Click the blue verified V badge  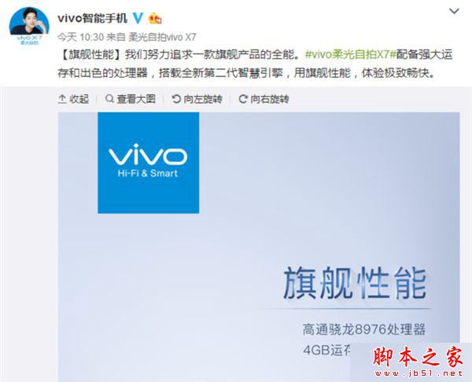pos(138,18)
